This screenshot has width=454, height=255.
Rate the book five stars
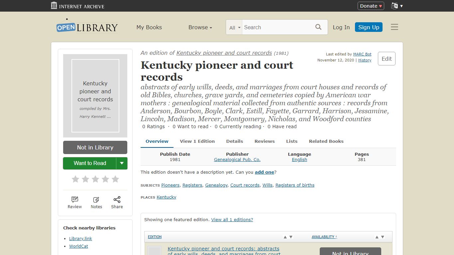tap(115, 179)
